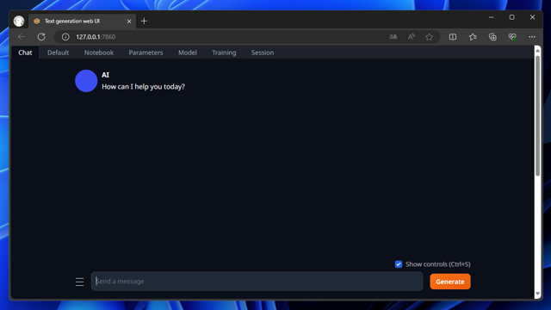Open the Parameters tab
This screenshot has height=310, width=551.
[145, 53]
